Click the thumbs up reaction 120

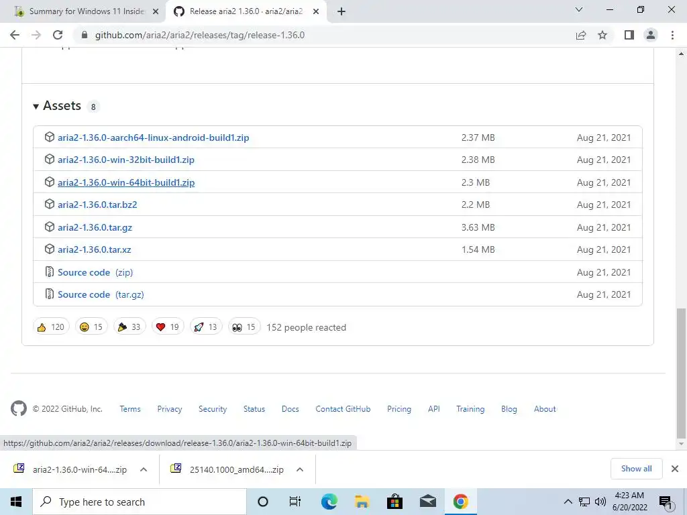coord(51,327)
